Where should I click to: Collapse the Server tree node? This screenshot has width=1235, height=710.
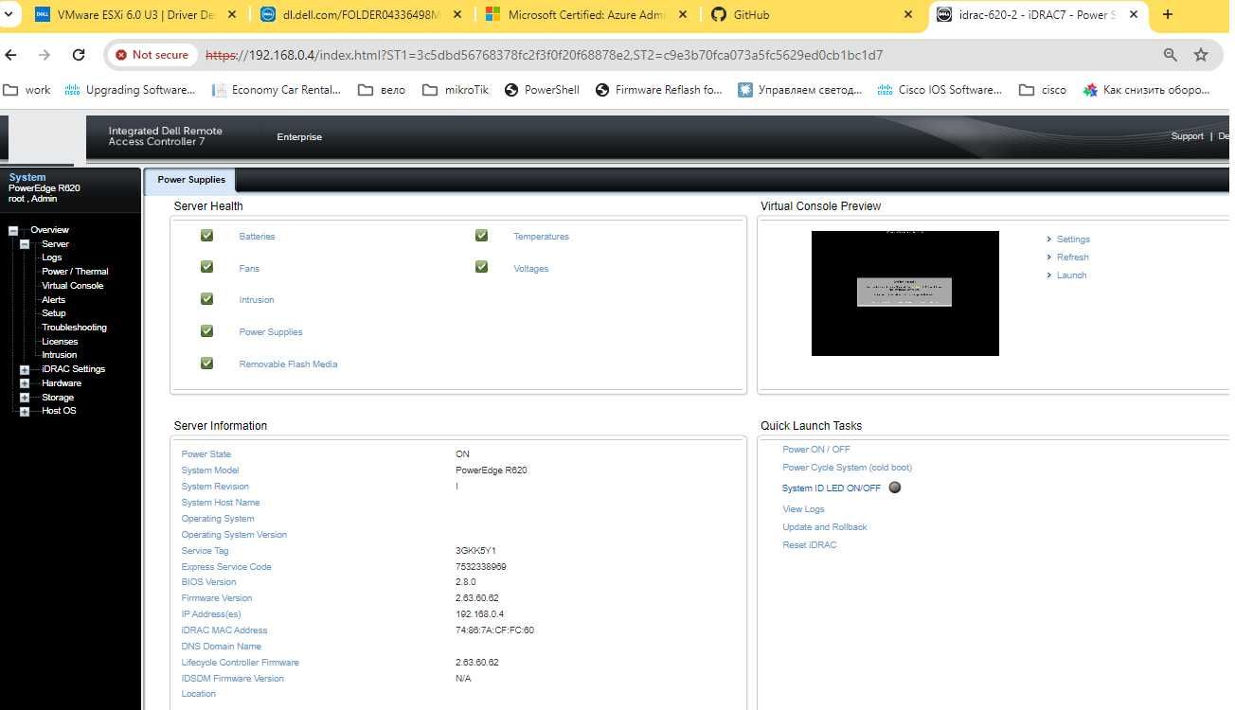(x=25, y=244)
